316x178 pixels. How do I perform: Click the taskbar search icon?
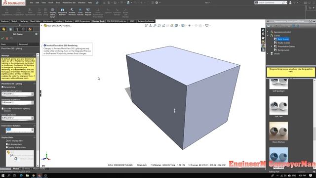pos(9,176)
